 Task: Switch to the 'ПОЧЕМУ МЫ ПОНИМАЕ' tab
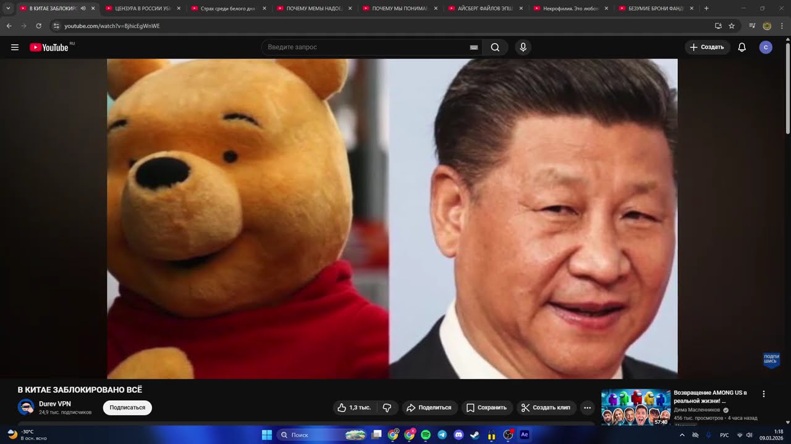click(399, 9)
